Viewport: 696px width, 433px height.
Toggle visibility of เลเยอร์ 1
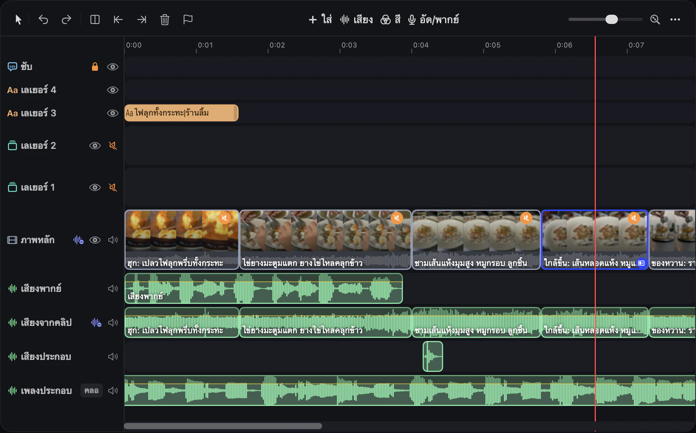tap(95, 188)
